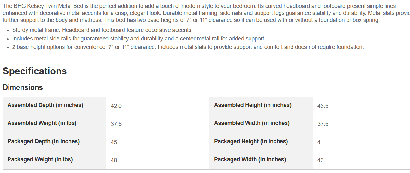Click the Specifications heading
The width and height of the screenshot is (410, 173).
[35, 71]
